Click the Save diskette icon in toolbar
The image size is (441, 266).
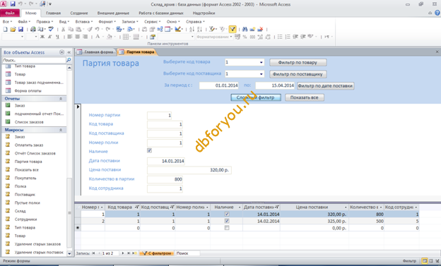tap(20, 29)
